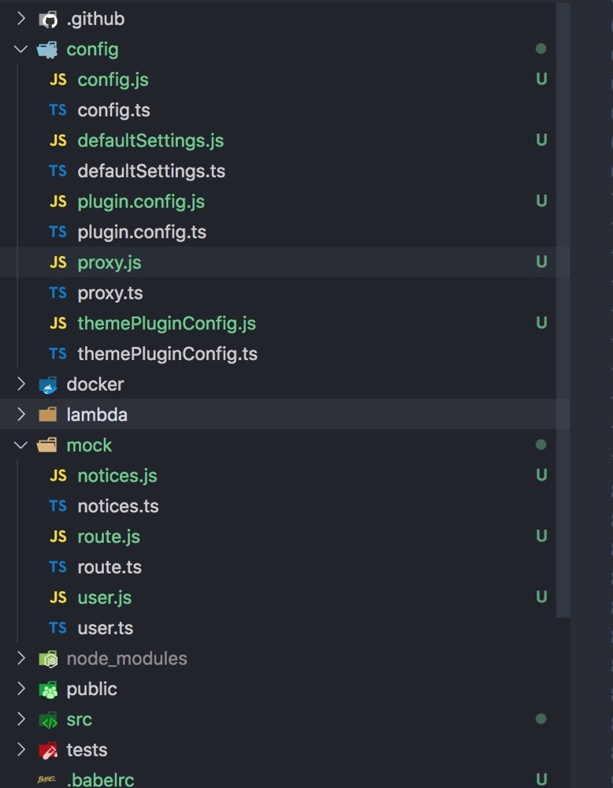Collapse the config folder chevron
This screenshot has width=613, height=788.
[x=20, y=49]
